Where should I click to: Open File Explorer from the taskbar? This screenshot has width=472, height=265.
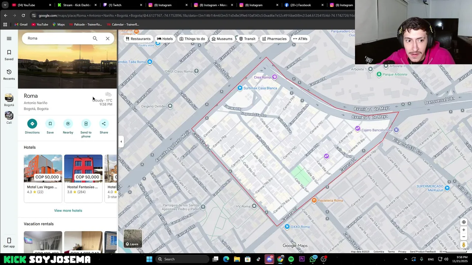[237, 259]
